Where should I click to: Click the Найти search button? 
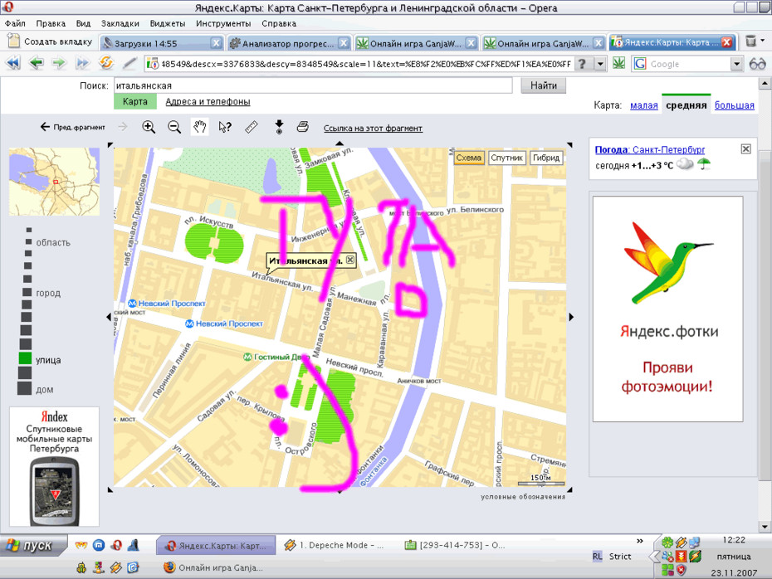(x=543, y=85)
